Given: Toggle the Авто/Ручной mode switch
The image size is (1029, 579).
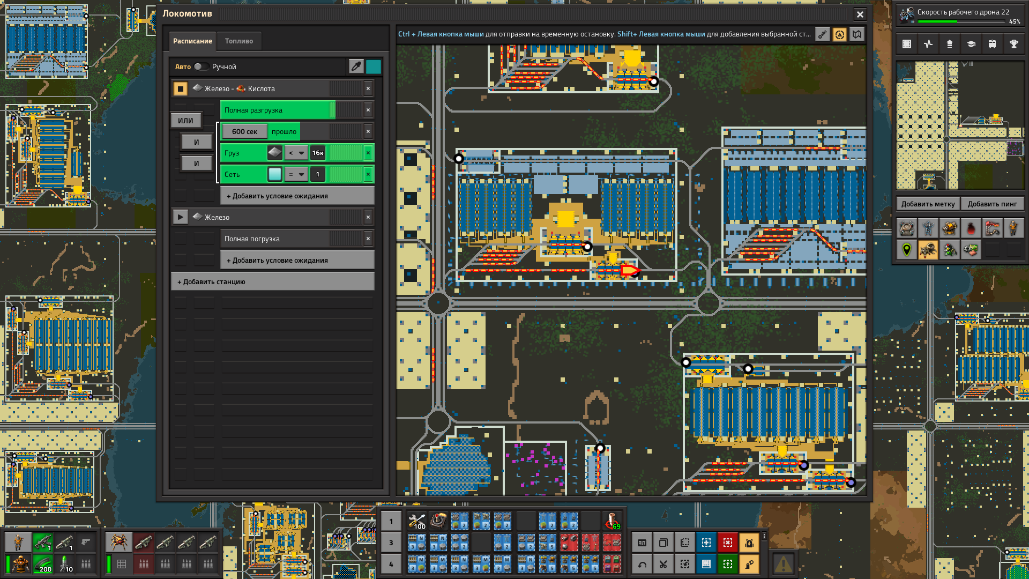Looking at the screenshot, I should pyautogui.click(x=201, y=66).
